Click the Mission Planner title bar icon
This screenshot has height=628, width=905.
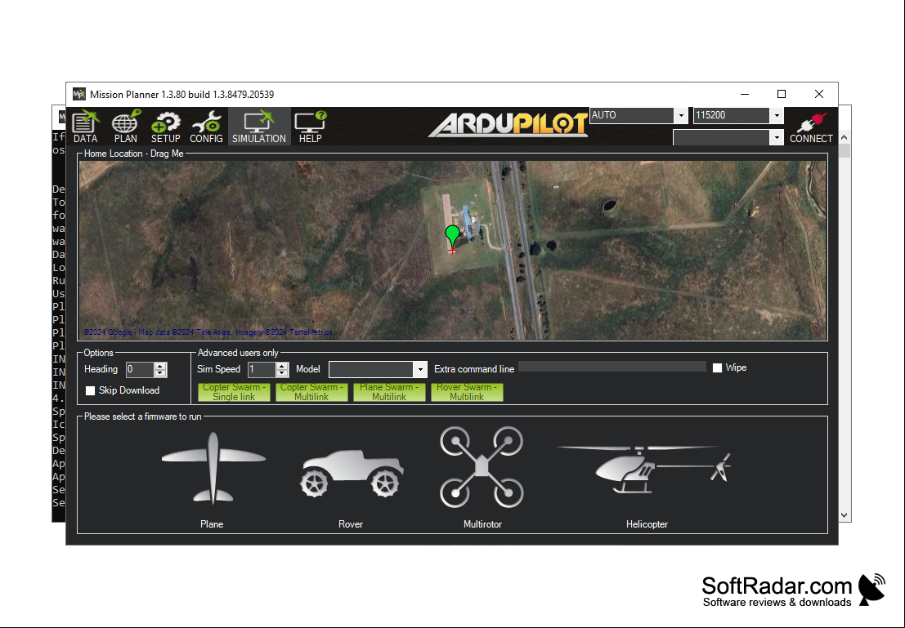[79, 94]
